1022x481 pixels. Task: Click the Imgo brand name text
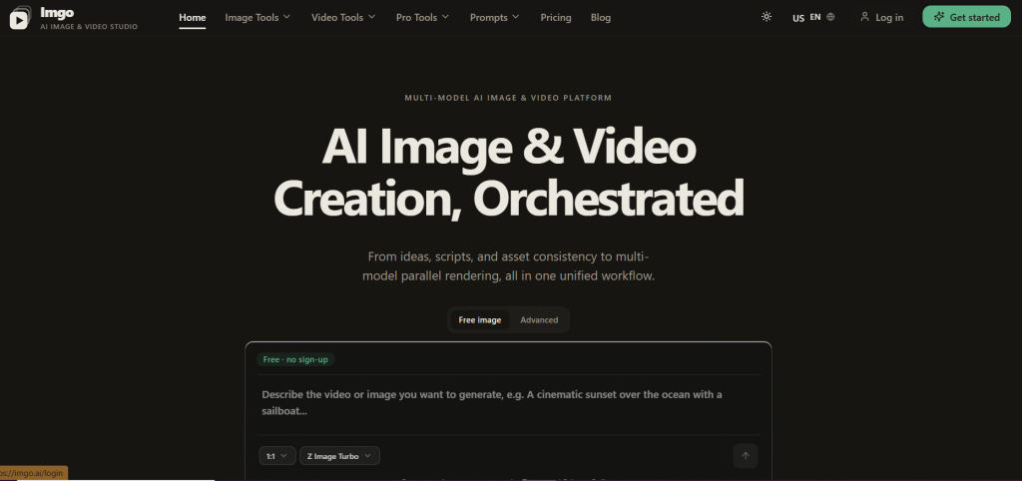point(57,12)
